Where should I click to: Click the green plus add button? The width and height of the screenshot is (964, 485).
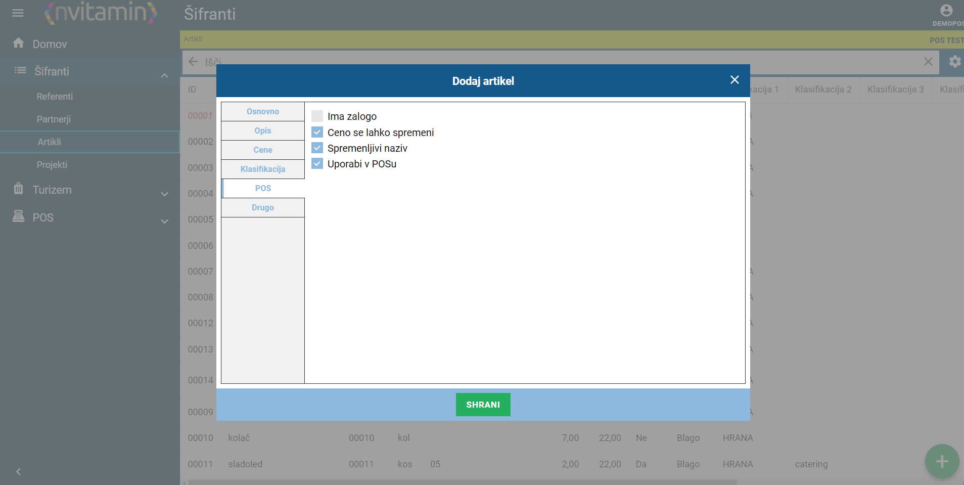[x=942, y=461]
